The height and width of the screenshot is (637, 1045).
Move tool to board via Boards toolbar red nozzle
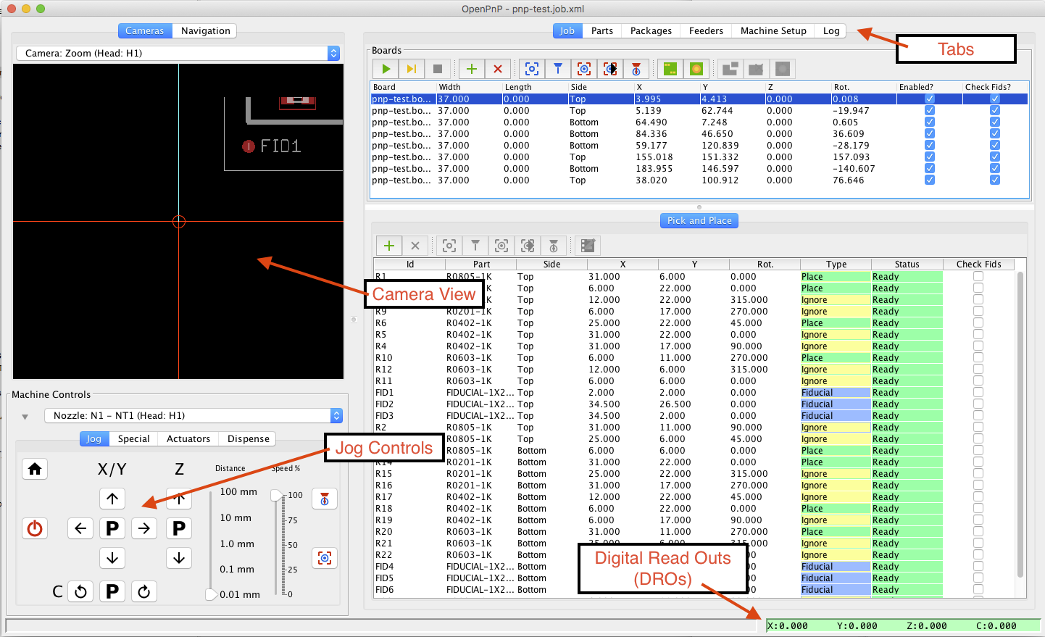pos(636,69)
